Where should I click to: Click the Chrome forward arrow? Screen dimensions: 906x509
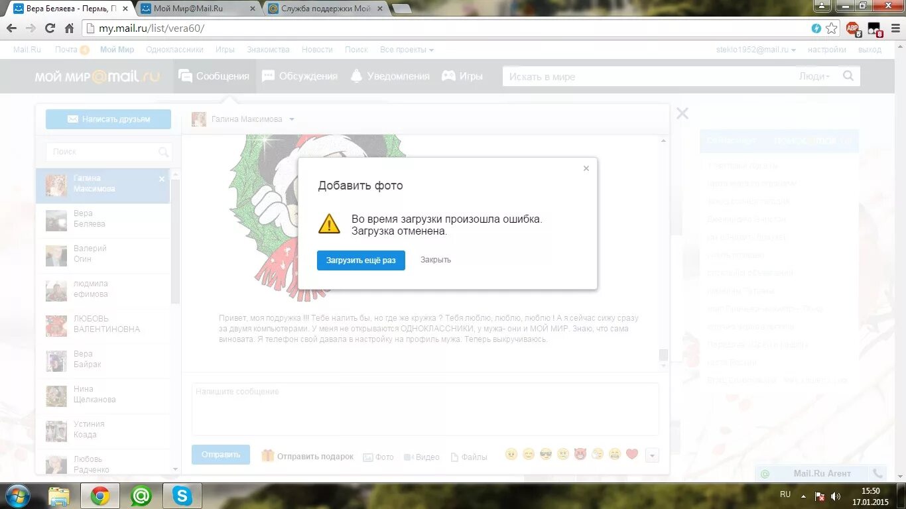coord(31,28)
